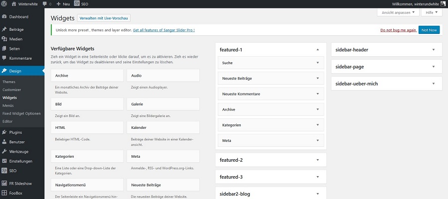Screen dimensions: 448x199
Task: Expand the Suche widget settings
Action: tap(317, 63)
